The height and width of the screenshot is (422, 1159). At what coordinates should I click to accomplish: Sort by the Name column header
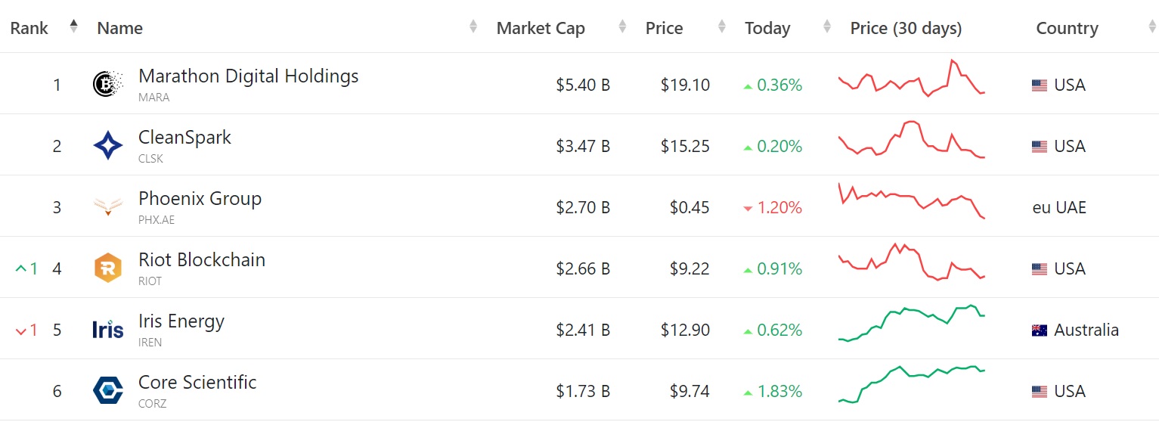[120, 28]
